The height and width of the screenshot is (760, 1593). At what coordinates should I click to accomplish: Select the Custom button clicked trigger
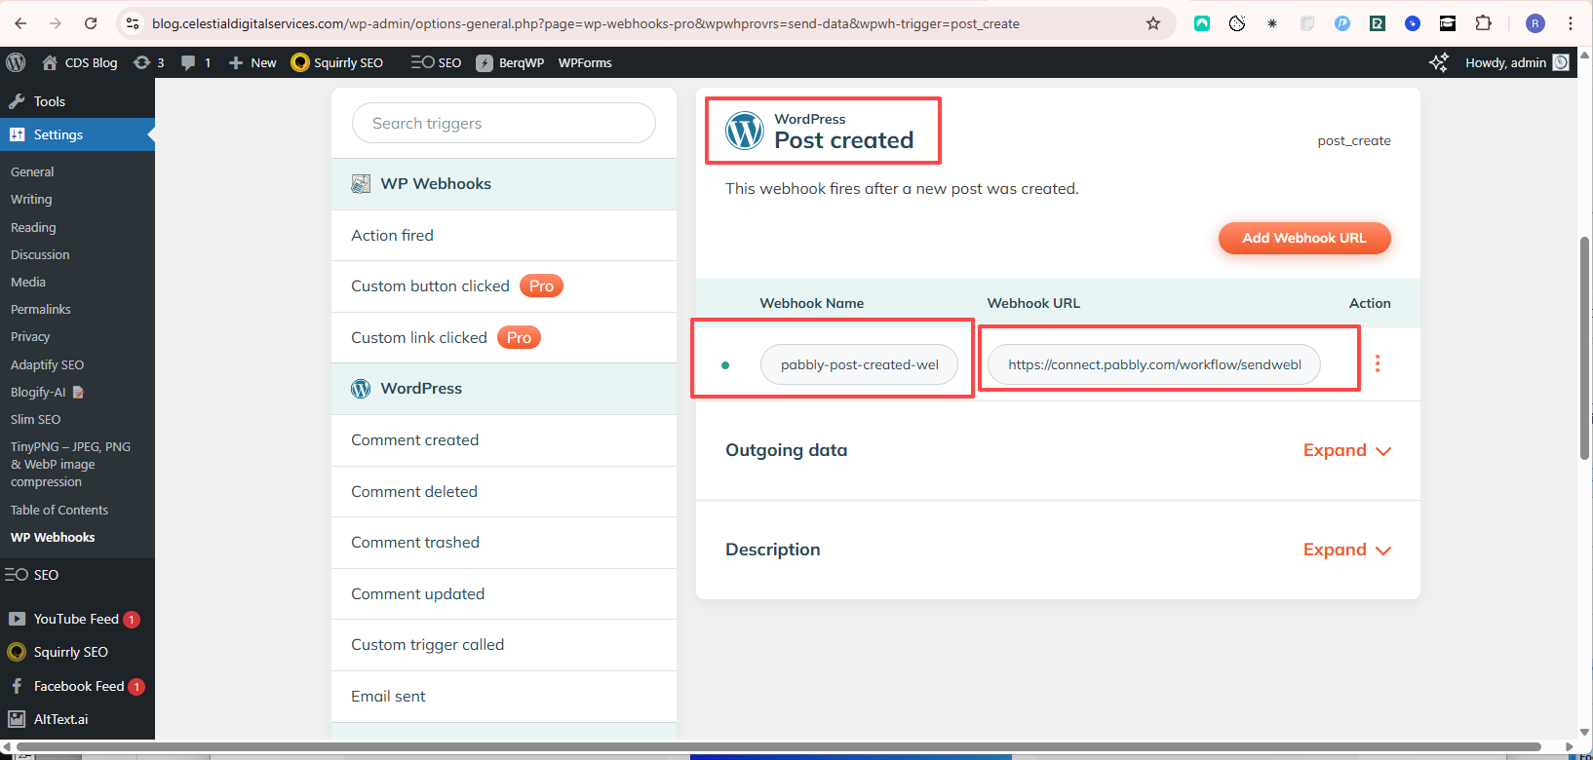[x=504, y=286]
